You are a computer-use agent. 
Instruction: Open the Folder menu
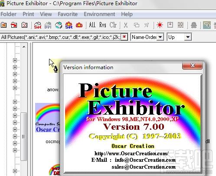pyautogui.click(x=8, y=14)
